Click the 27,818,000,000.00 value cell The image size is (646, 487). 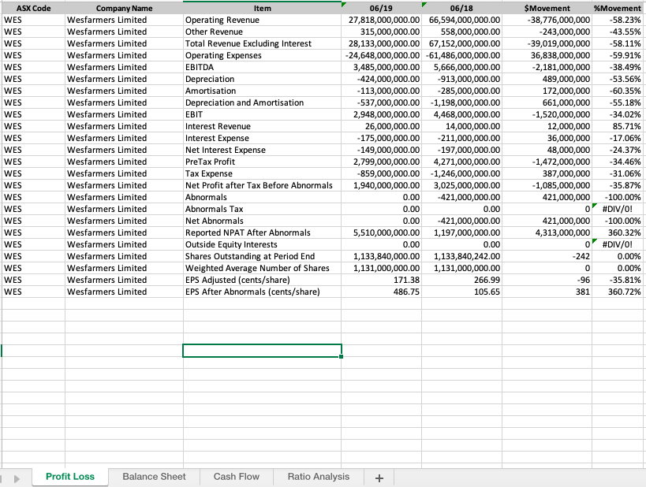pyautogui.click(x=381, y=20)
